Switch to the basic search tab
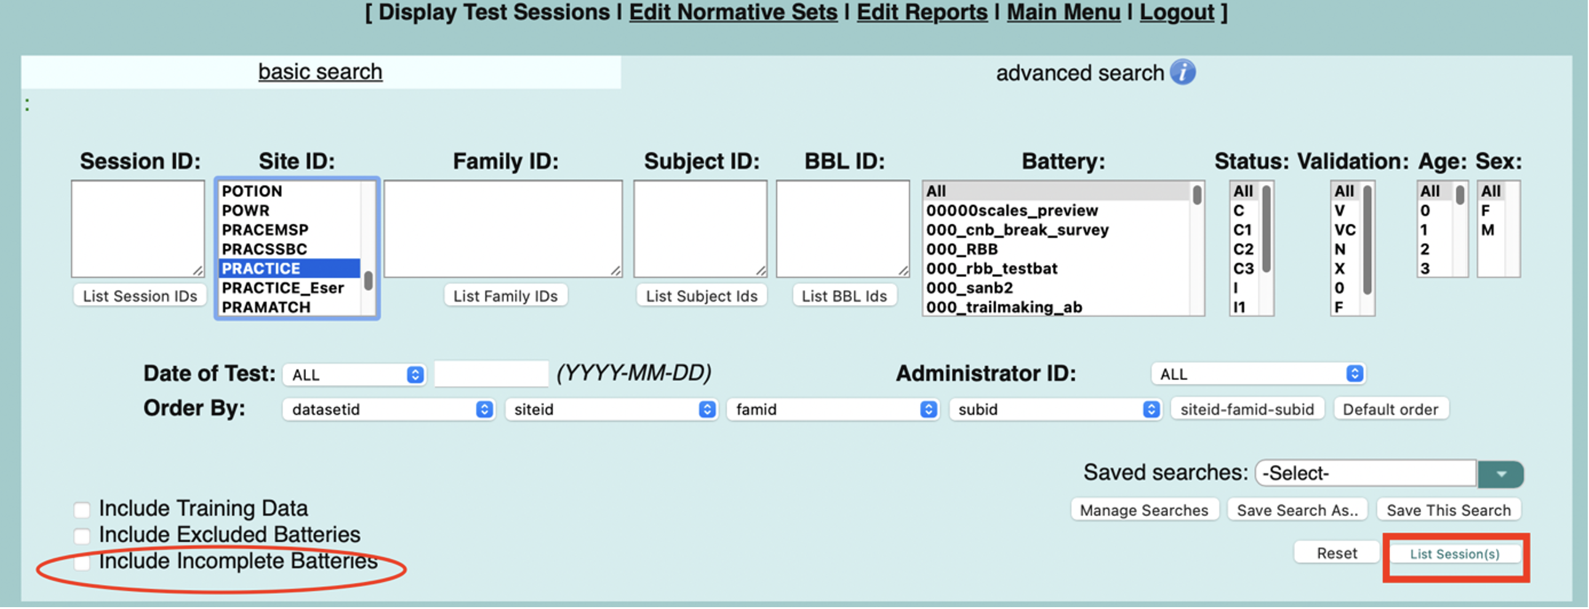1589x609 pixels. tap(320, 71)
